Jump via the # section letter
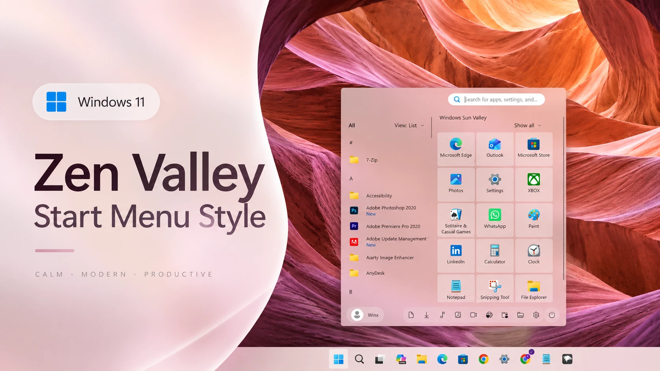Screen dimensions: 660x371 point(351,143)
